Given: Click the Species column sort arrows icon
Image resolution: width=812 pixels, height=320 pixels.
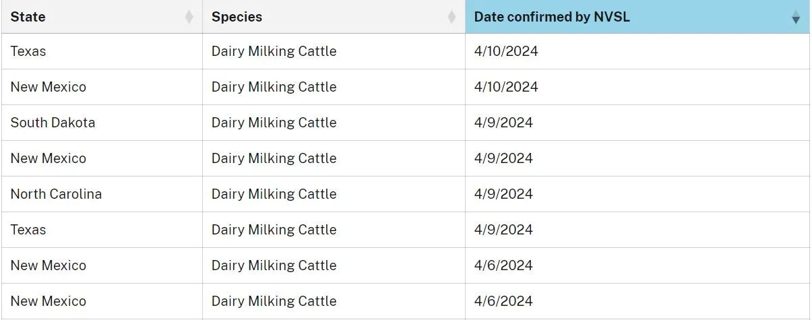Looking at the screenshot, I should [x=451, y=17].
